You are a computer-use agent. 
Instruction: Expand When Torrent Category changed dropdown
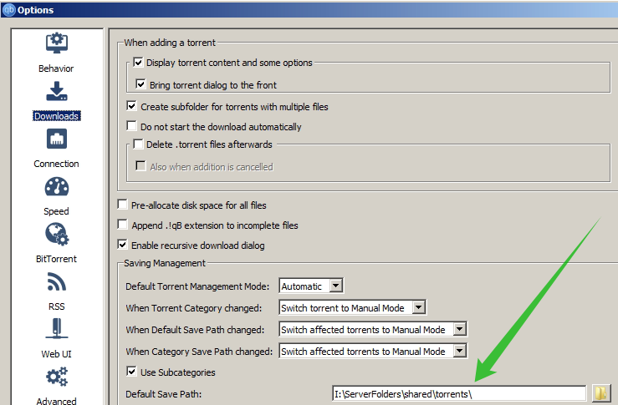353,308
